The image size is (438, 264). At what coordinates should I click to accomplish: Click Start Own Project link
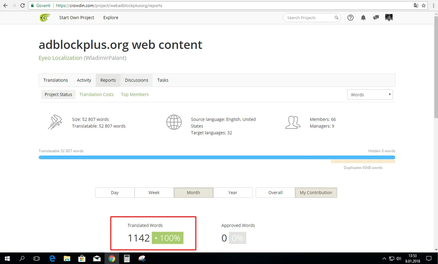click(77, 17)
